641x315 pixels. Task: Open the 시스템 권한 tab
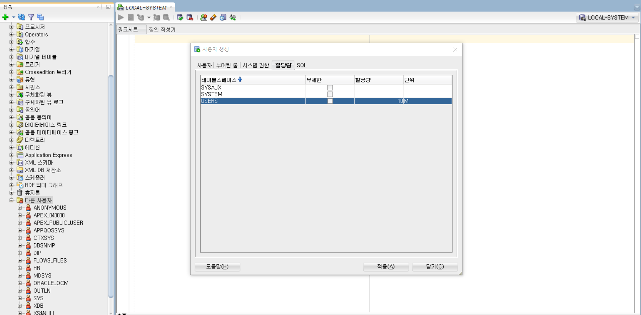pyautogui.click(x=256, y=65)
